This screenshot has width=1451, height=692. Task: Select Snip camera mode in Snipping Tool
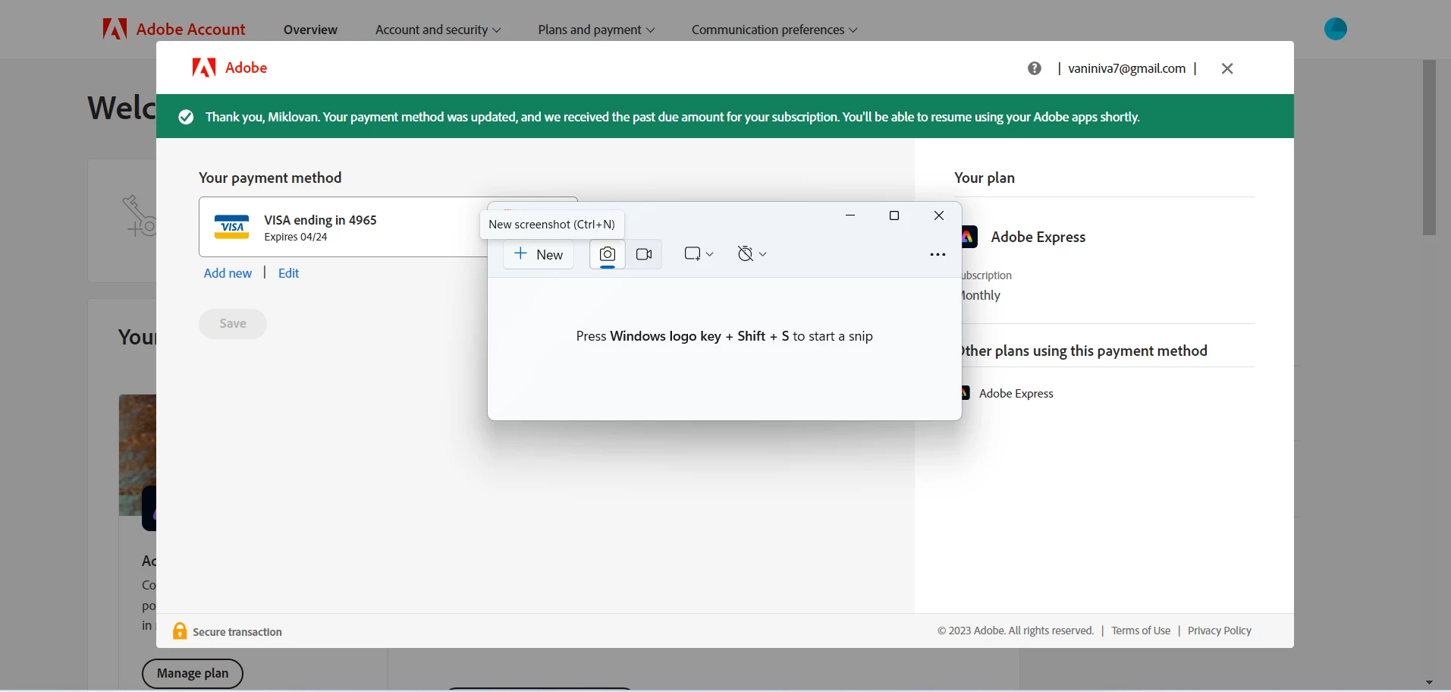tap(608, 254)
